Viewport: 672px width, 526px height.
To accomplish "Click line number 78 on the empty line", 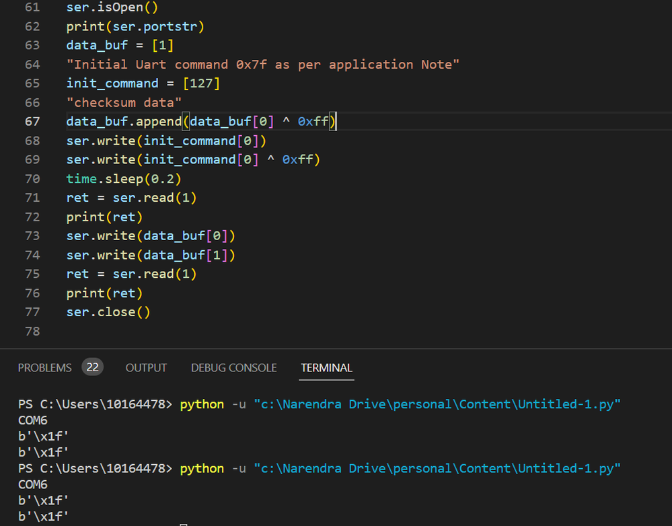I will point(32,332).
